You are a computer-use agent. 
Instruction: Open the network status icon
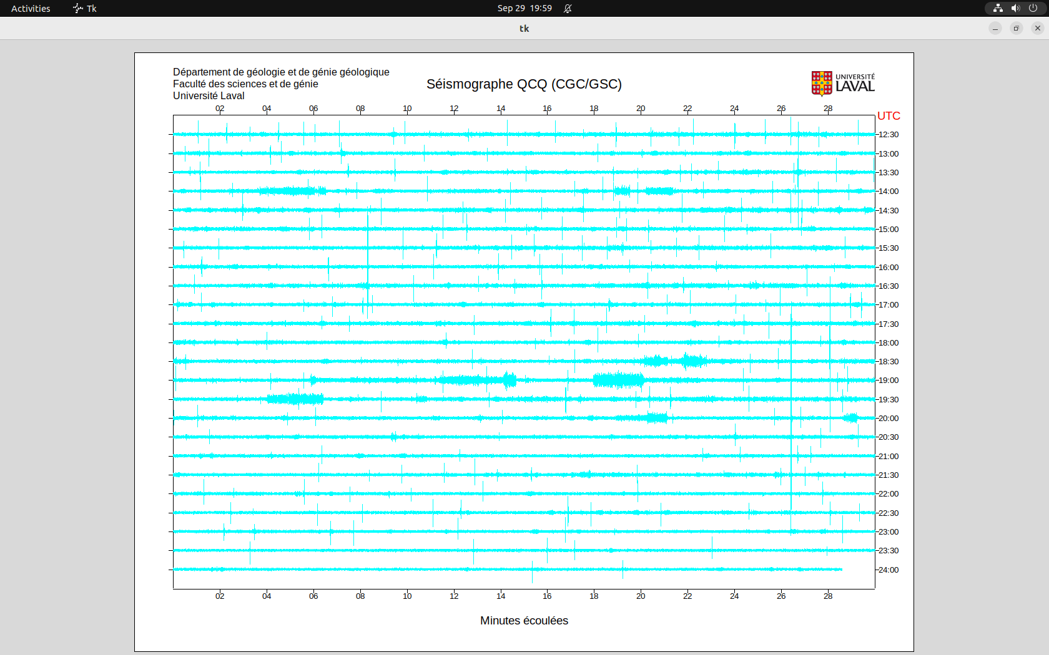pos(998,8)
